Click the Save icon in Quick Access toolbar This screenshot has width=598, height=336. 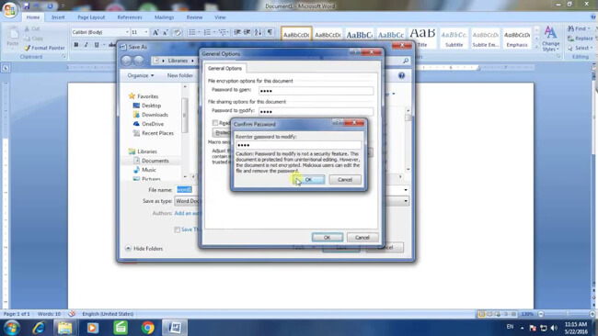point(27,6)
